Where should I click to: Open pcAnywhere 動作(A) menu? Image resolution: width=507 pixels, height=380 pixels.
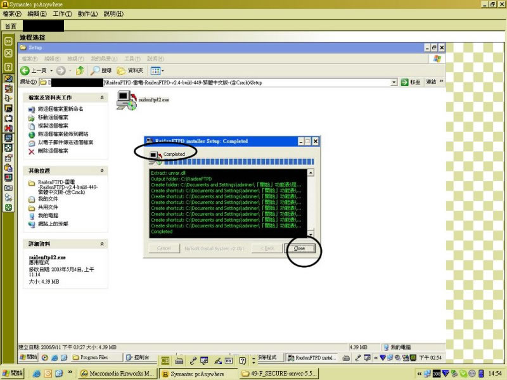[87, 14]
